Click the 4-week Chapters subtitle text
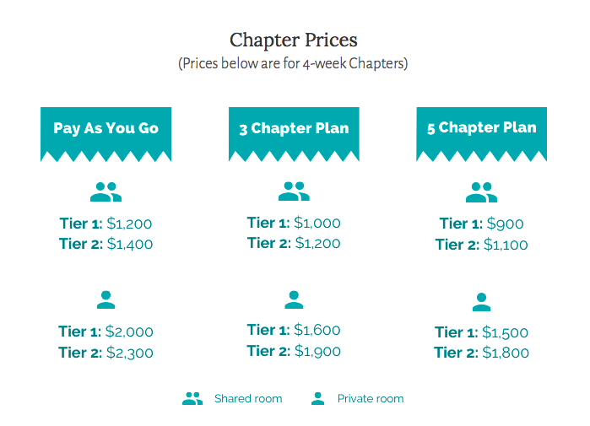The width and height of the screenshot is (590, 426). 293,63
